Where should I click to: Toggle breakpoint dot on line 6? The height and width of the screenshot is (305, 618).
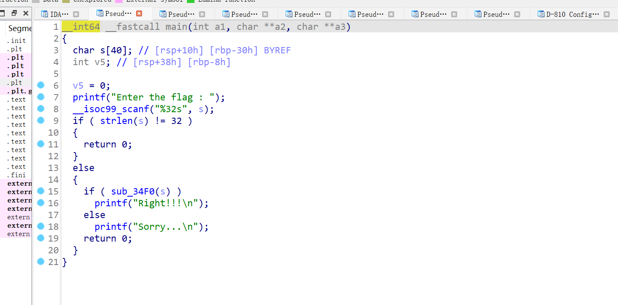(41, 85)
